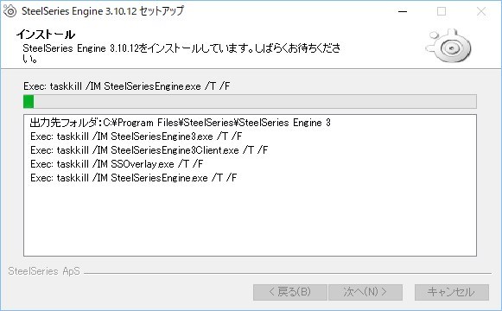Select the 出力先フォルダ log line
The width and height of the screenshot is (502, 311).
(181, 123)
